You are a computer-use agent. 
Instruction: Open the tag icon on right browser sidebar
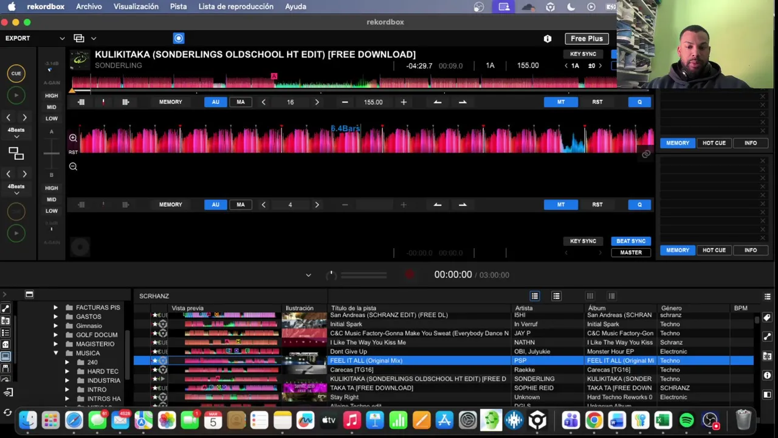tap(767, 318)
